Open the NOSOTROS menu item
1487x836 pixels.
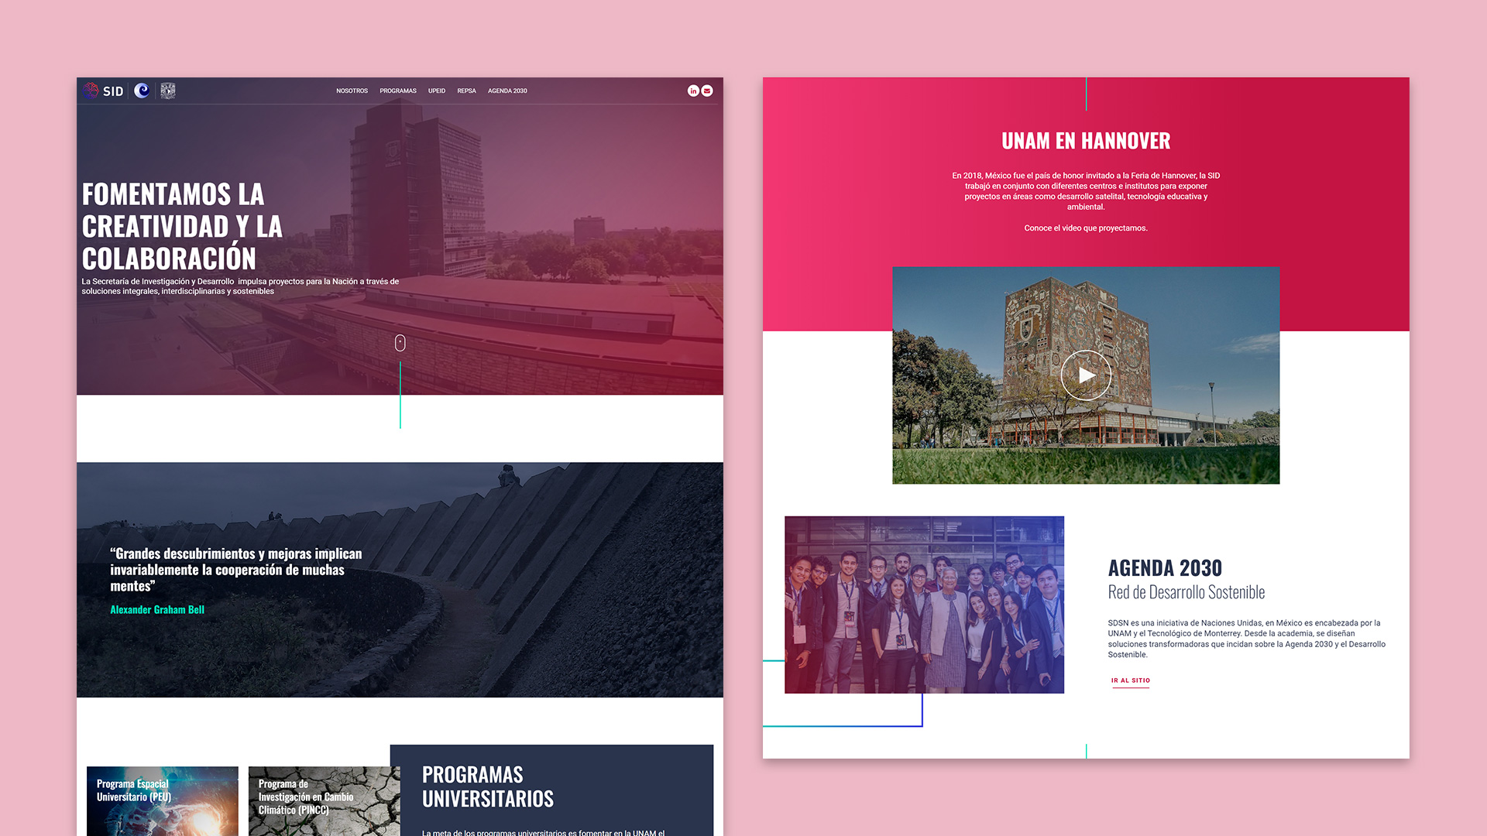[x=352, y=91]
